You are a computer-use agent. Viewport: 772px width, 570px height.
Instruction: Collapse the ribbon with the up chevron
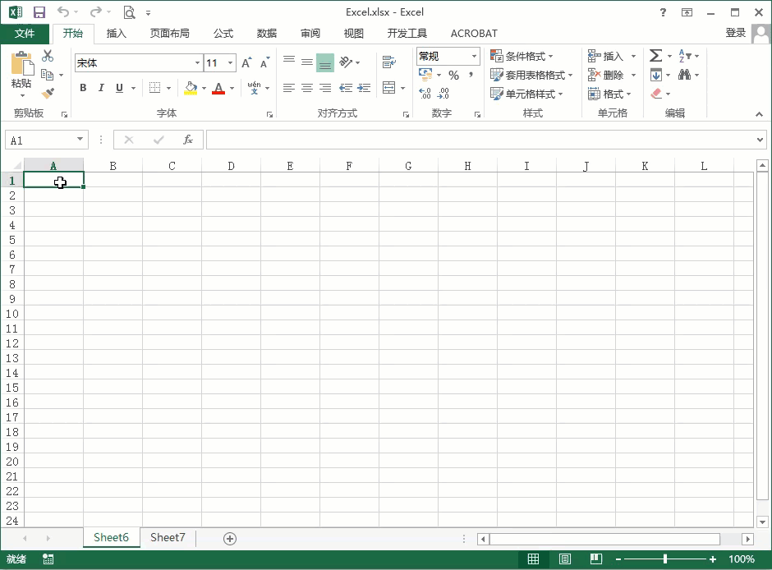[x=759, y=114]
